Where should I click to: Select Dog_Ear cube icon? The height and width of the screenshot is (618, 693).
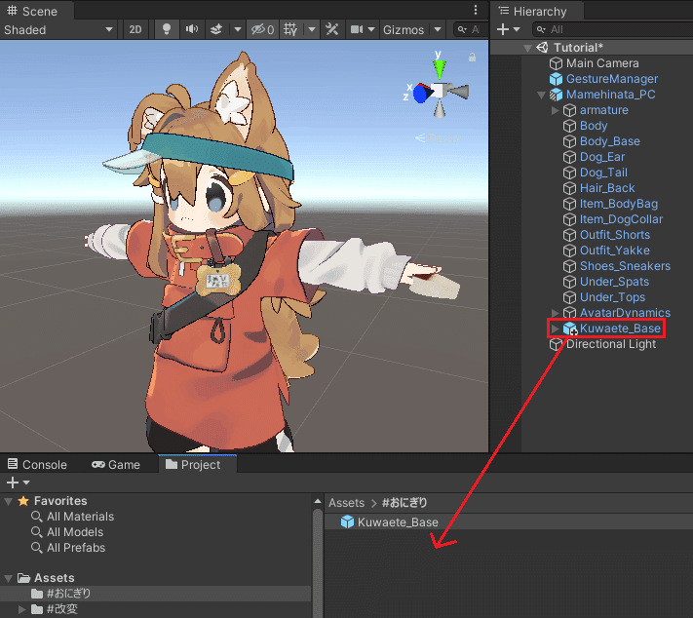click(569, 157)
